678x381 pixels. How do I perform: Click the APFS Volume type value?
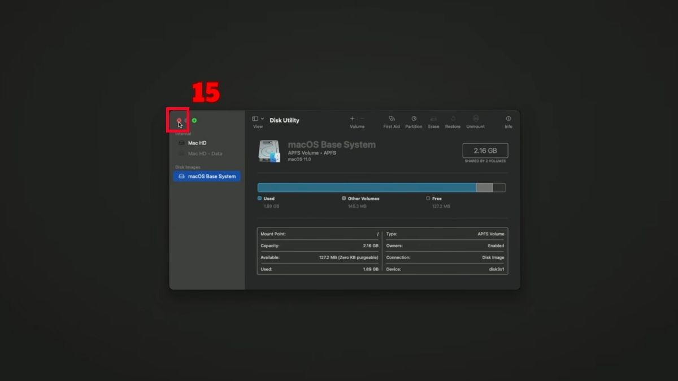[491, 234]
